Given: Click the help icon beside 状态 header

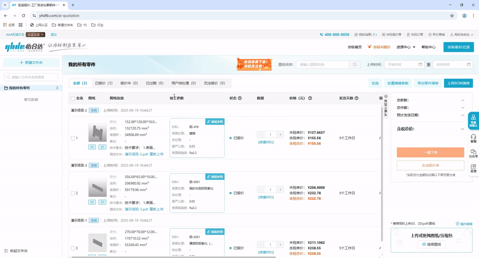Looking at the screenshot, I should (240, 98).
